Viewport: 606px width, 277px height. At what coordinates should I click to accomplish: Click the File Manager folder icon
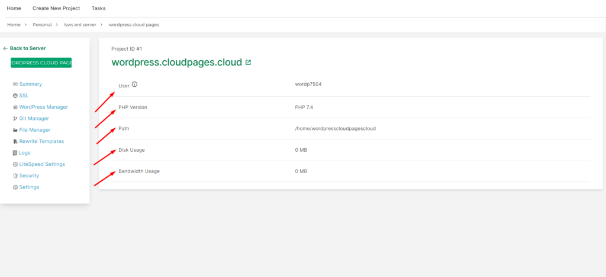15,130
